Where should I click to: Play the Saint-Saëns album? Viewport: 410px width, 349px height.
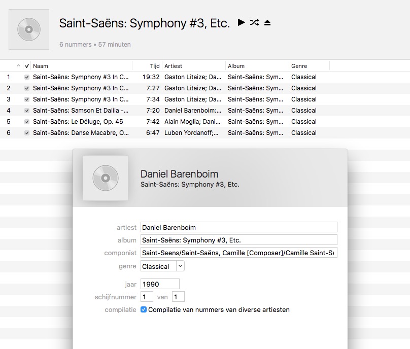click(241, 22)
